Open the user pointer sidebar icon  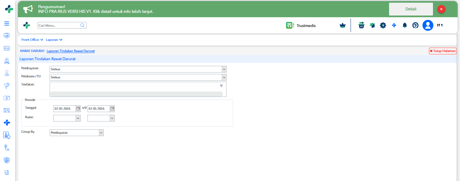[7, 135]
